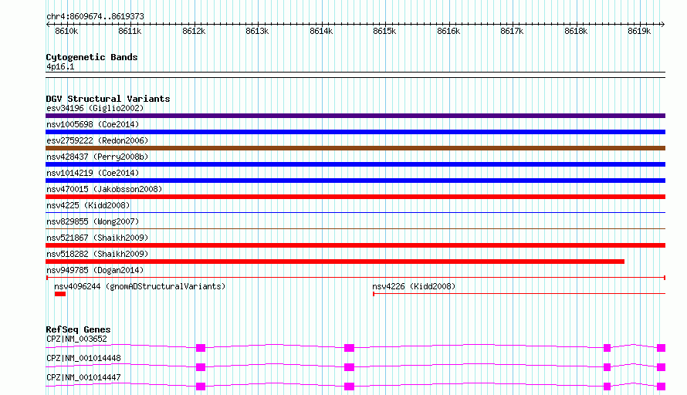The image size is (687, 395).
Task: Select the nsv949785 (Dogan2014) label
Action: tap(95, 270)
